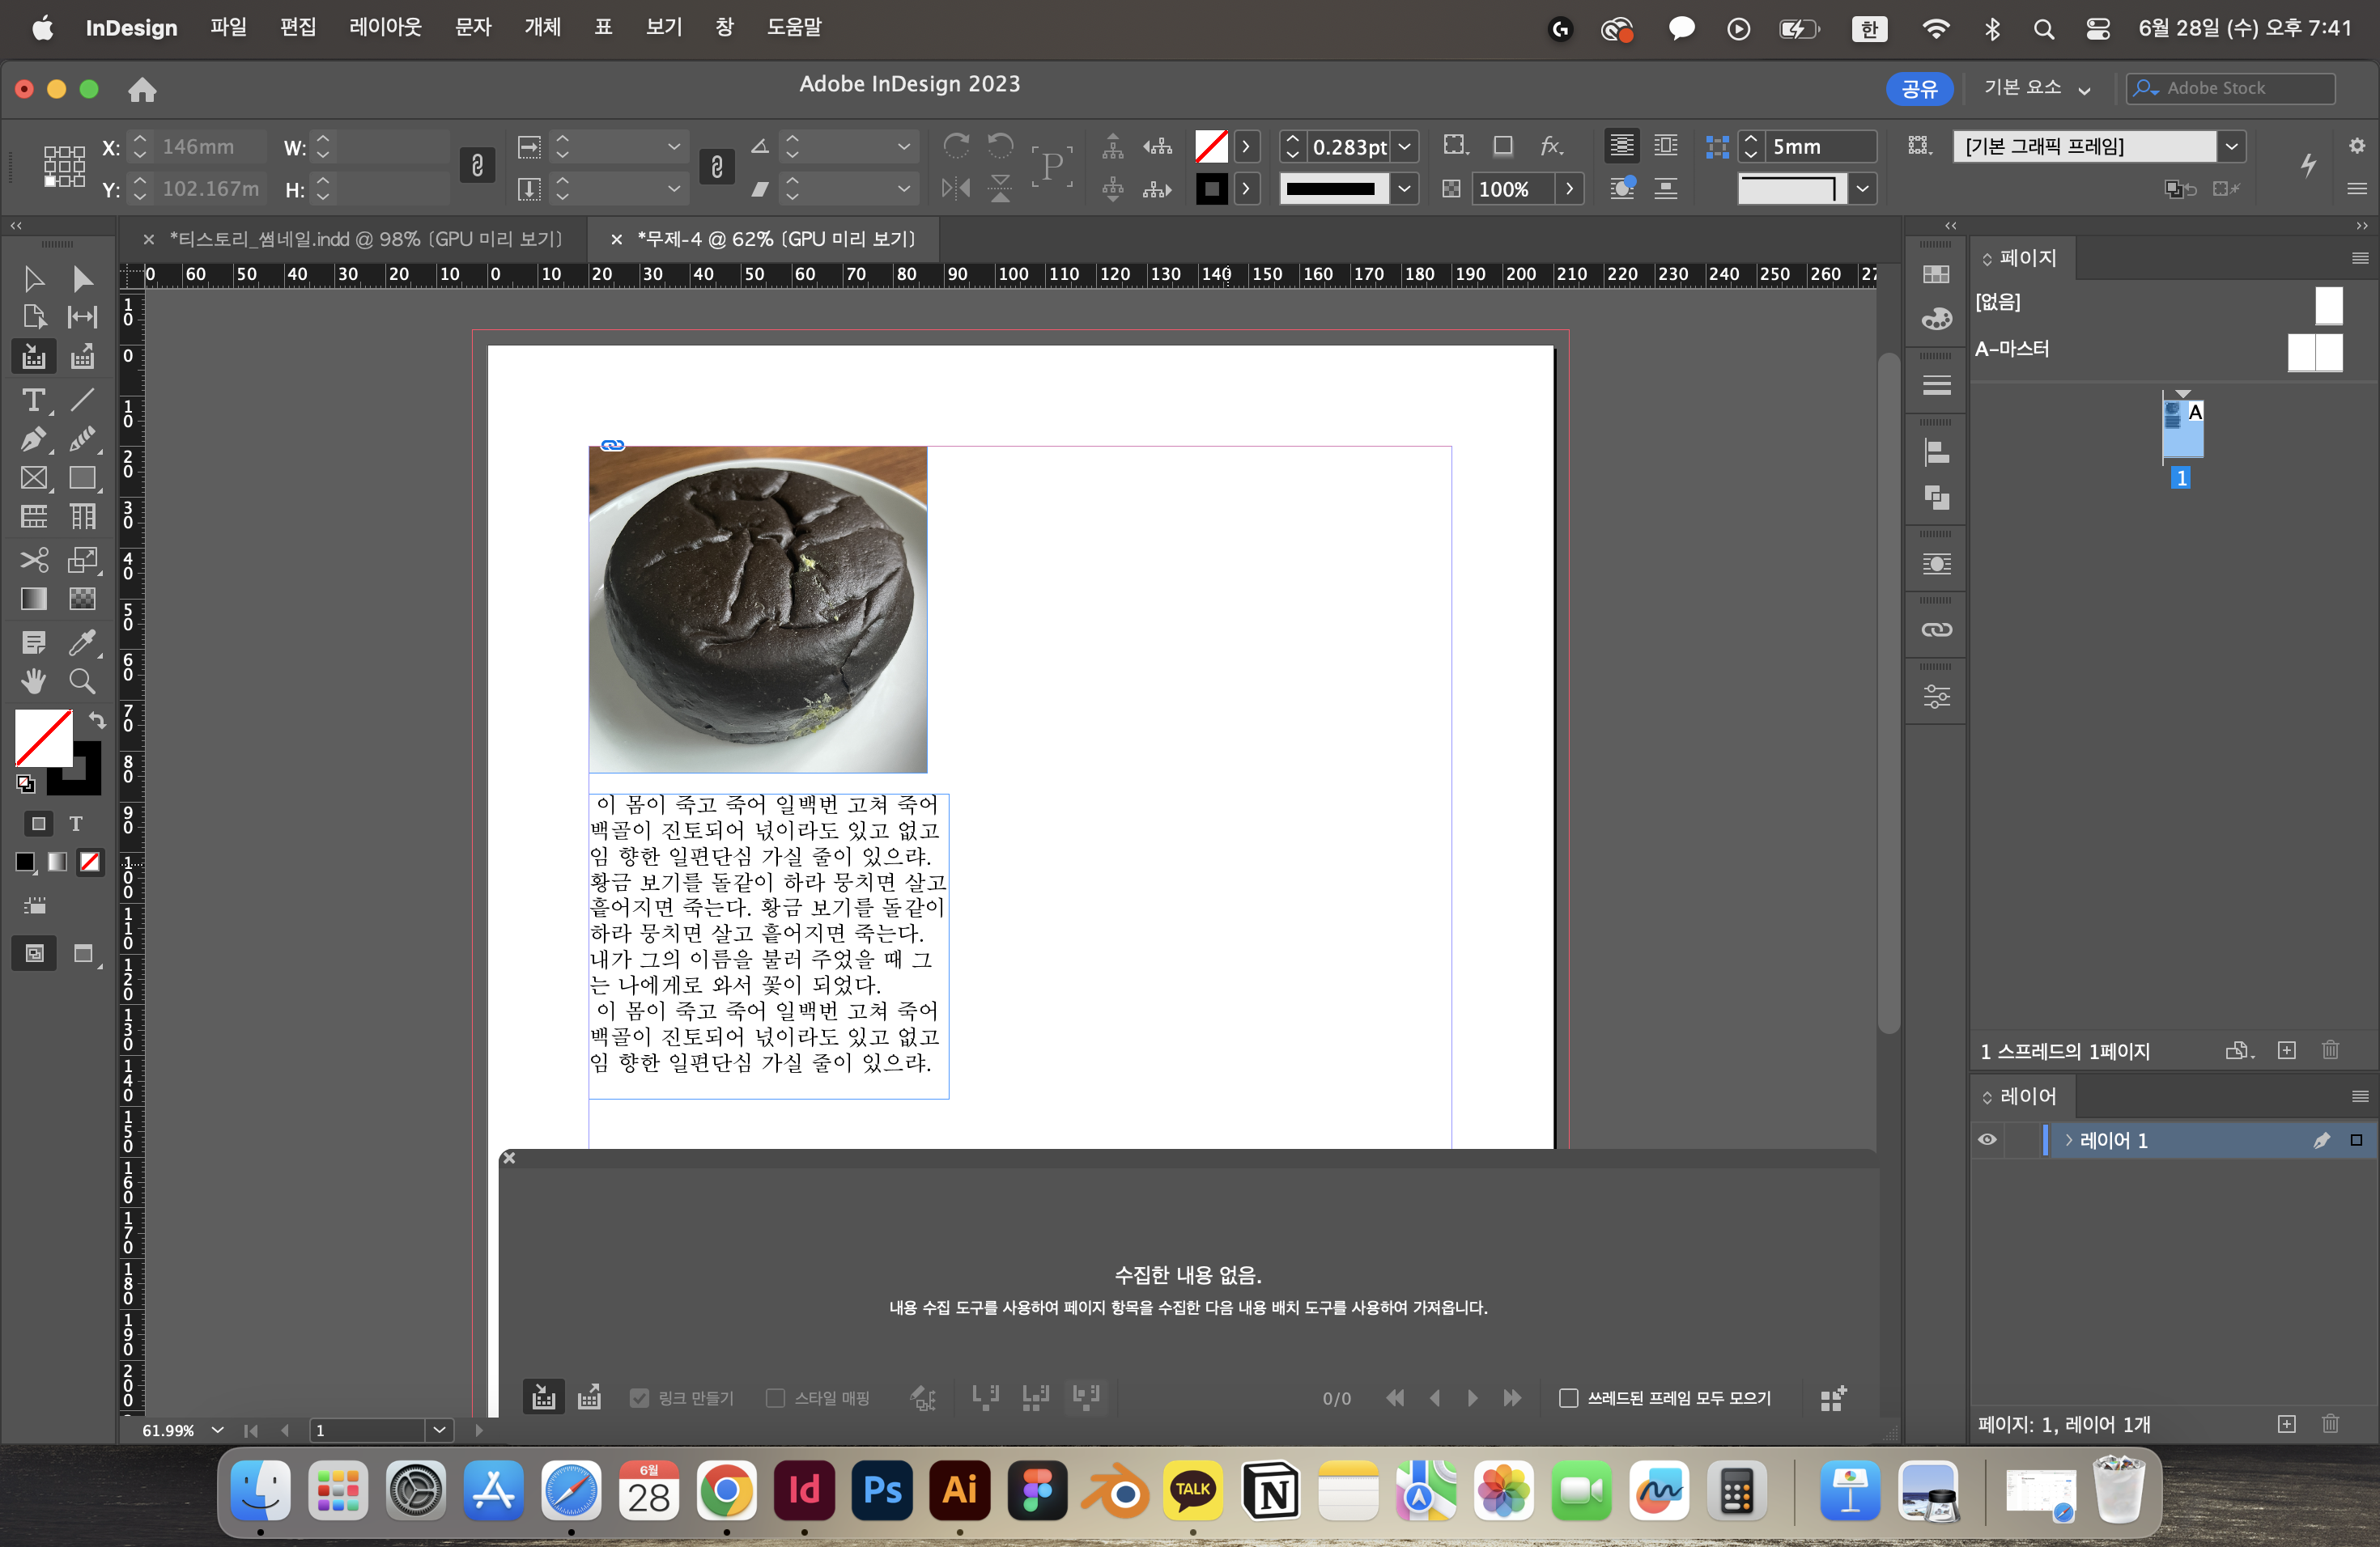Expand opacity 100% arrow
The image size is (2380, 1547).
pos(1569,189)
